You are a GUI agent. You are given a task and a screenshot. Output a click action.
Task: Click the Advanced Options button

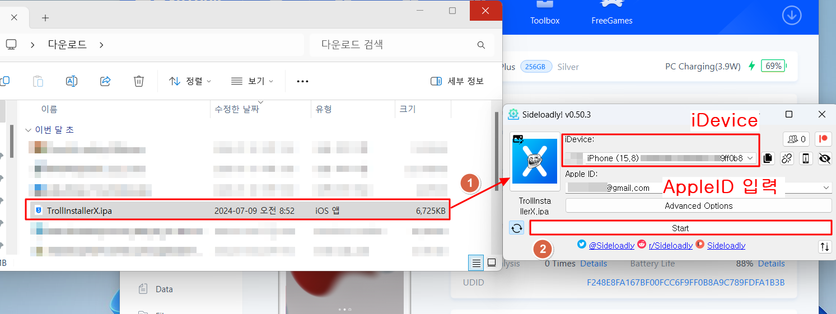tap(698, 206)
